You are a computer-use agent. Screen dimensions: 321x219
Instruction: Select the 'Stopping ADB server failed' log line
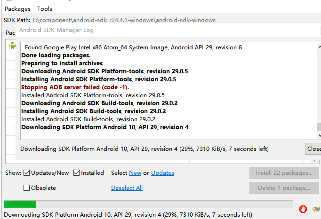coord(75,87)
